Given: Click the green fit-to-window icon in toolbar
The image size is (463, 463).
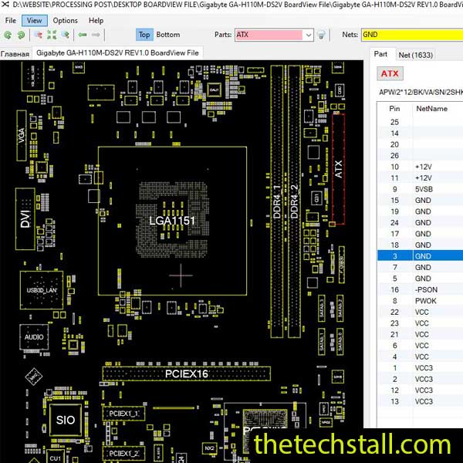Looking at the screenshot, I should (52, 35).
